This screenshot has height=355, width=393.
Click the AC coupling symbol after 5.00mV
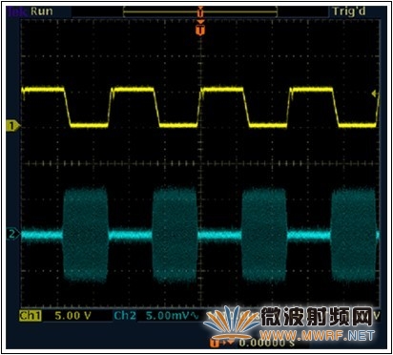click(195, 316)
